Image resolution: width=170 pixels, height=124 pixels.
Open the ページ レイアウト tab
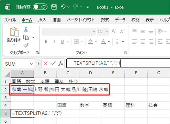coord(81,20)
